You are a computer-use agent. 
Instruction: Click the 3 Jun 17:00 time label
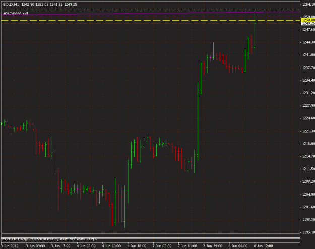point(60,246)
